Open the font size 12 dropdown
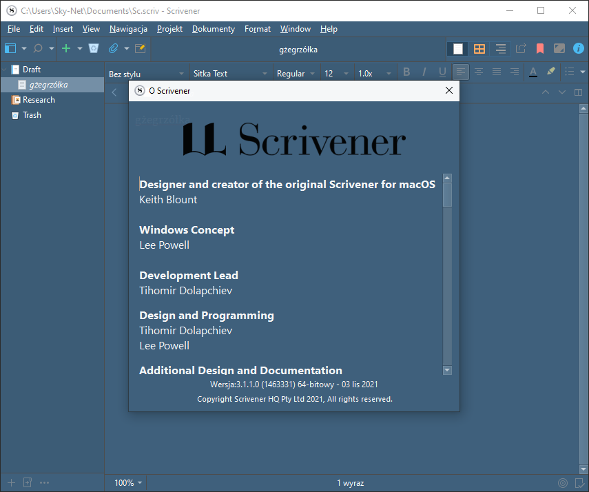 (x=336, y=74)
